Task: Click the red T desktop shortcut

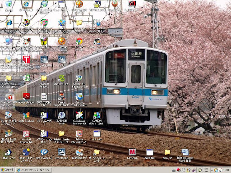Action: pyautogui.click(x=26, y=59)
